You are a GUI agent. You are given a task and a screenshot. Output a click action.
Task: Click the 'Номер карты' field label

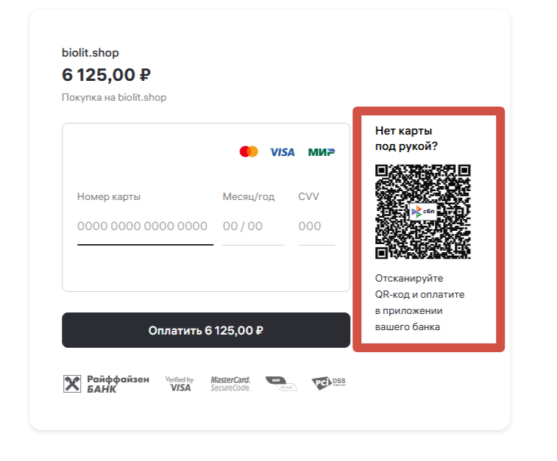109,196
